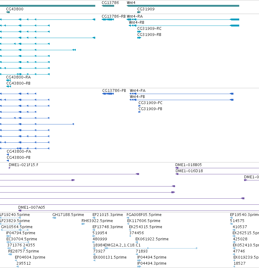Click the 71893 feature label

pos(142,251)
